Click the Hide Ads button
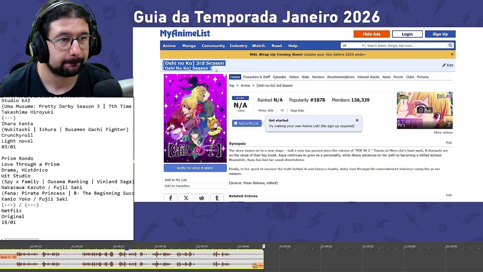Image resolution: width=483 pixels, height=272 pixels. pyautogui.click(x=372, y=34)
